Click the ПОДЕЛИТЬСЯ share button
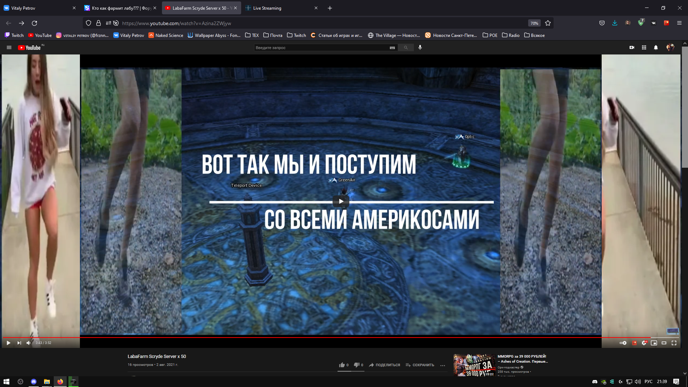688x387 pixels. [x=384, y=365]
